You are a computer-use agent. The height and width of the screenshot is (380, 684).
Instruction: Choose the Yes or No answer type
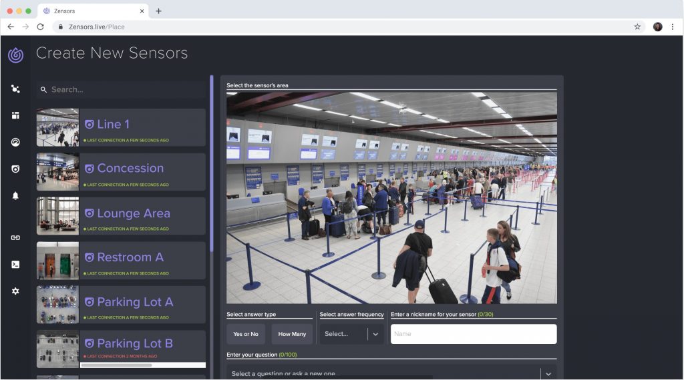(246, 334)
